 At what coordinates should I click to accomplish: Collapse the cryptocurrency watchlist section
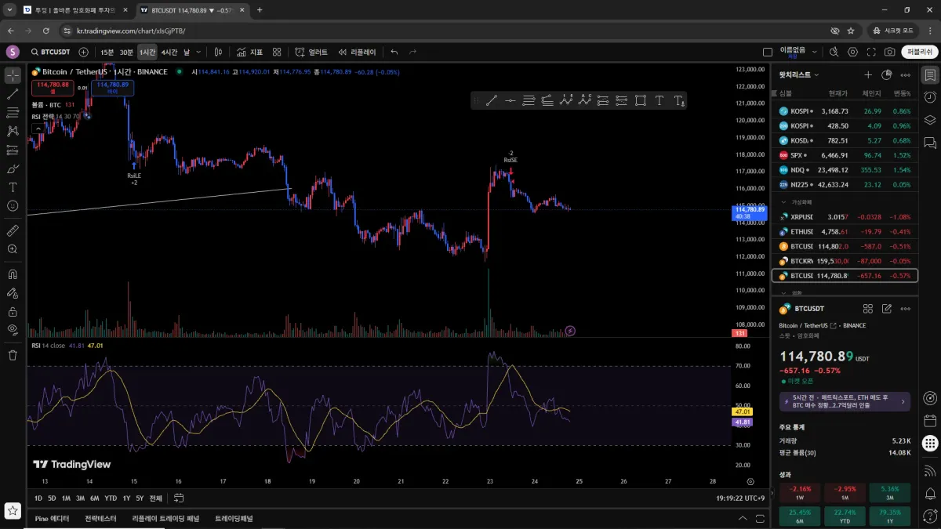pos(783,202)
